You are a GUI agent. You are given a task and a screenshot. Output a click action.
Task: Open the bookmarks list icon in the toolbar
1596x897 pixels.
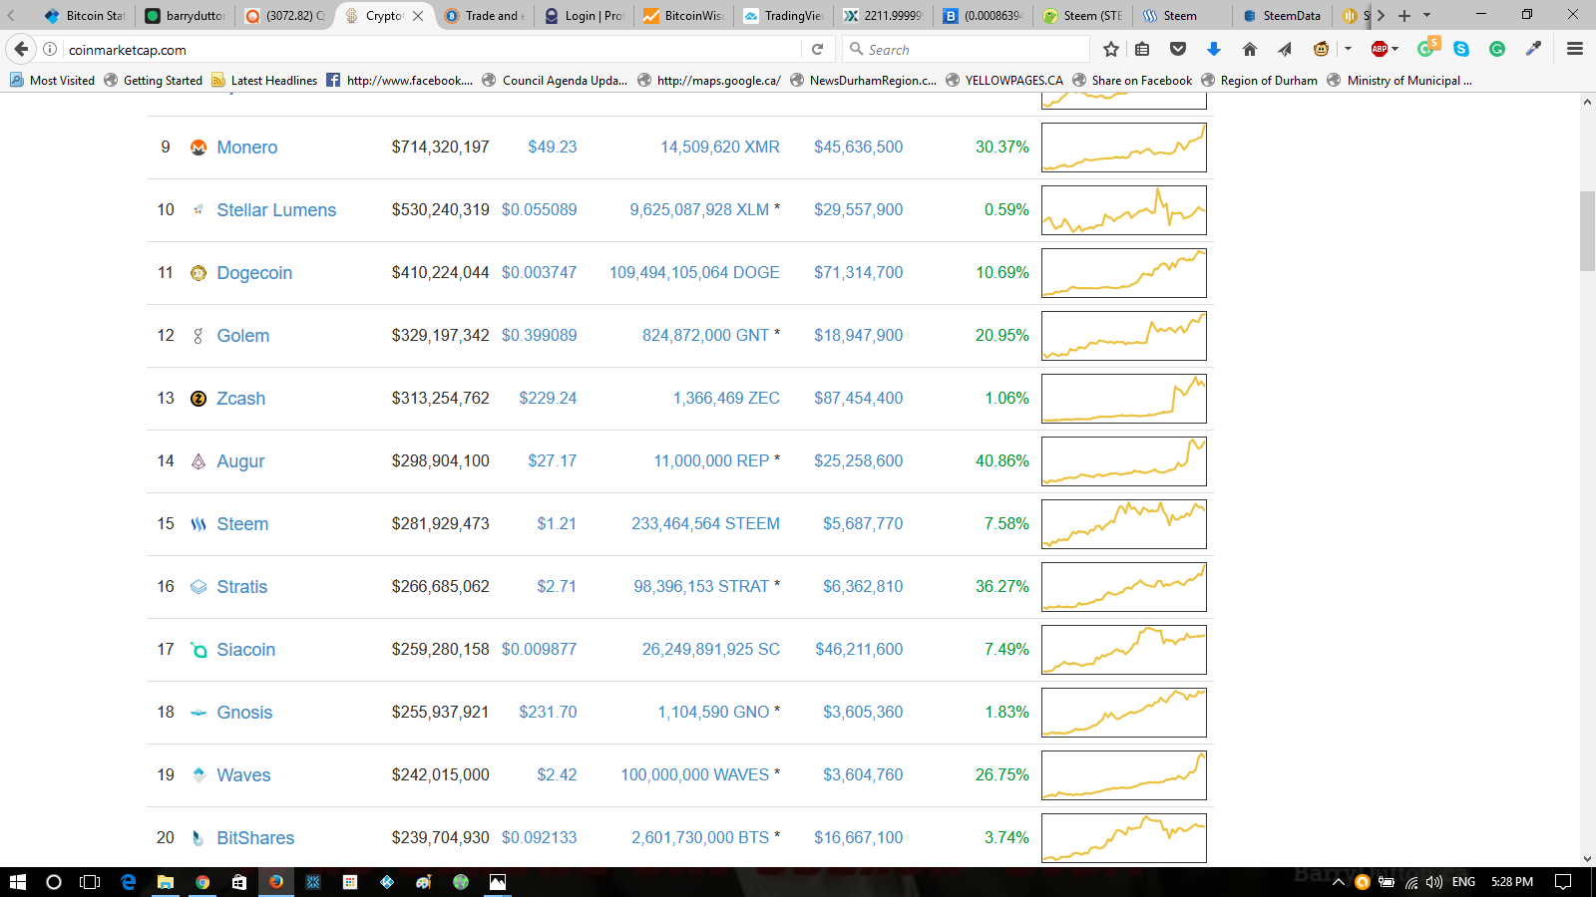pyautogui.click(x=1142, y=49)
